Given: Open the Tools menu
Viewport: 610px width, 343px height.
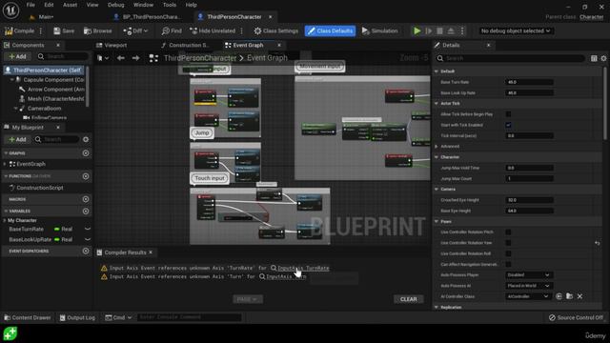Looking at the screenshot, I should pos(170,5).
